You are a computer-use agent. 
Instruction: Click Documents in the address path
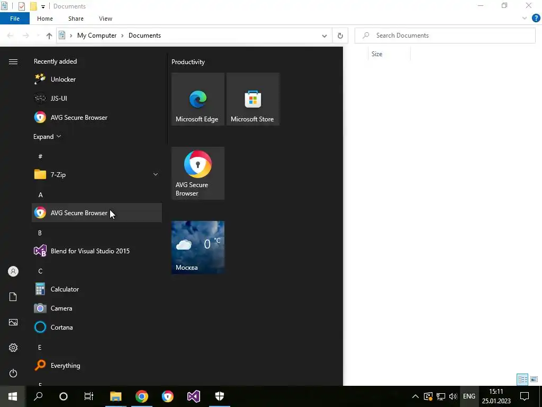[x=144, y=36]
